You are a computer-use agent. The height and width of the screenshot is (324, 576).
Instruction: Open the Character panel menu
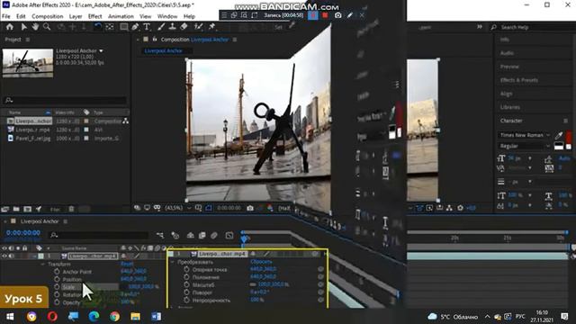tap(565, 121)
